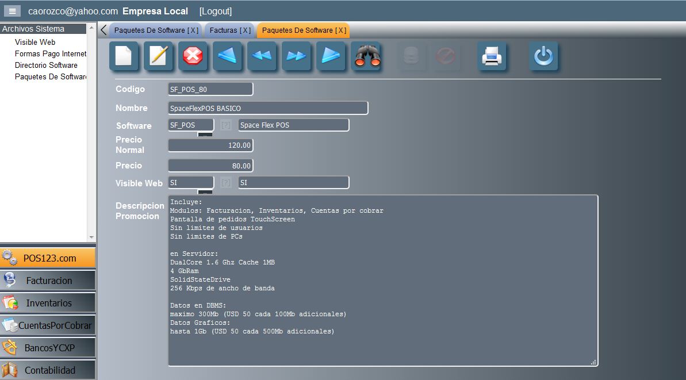Open the Facturacion module
The height and width of the screenshot is (380, 686).
(48, 281)
